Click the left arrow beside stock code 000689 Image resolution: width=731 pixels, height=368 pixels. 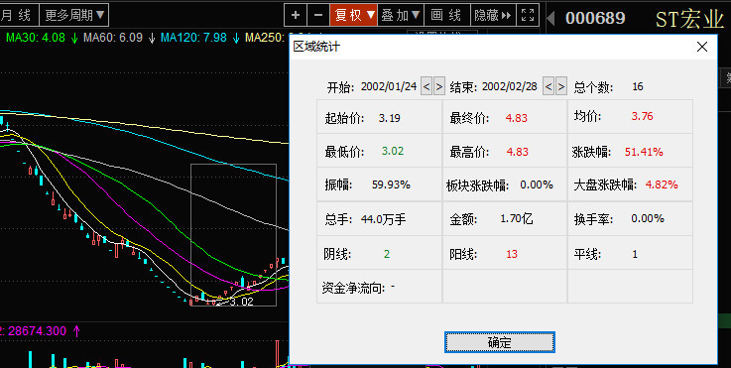point(550,19)
